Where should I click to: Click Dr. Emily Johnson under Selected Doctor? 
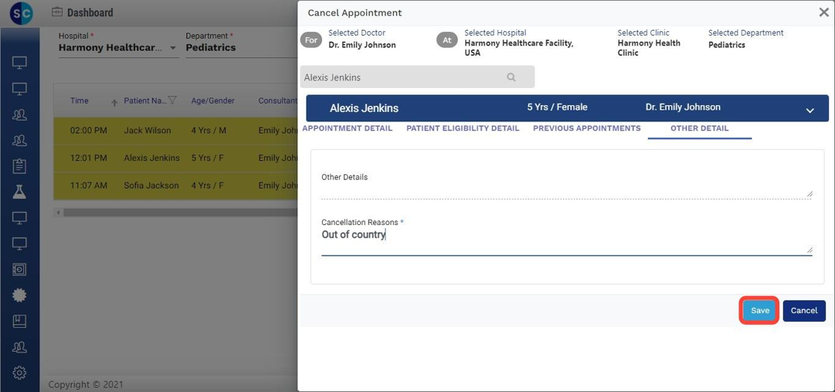(362, 45)
